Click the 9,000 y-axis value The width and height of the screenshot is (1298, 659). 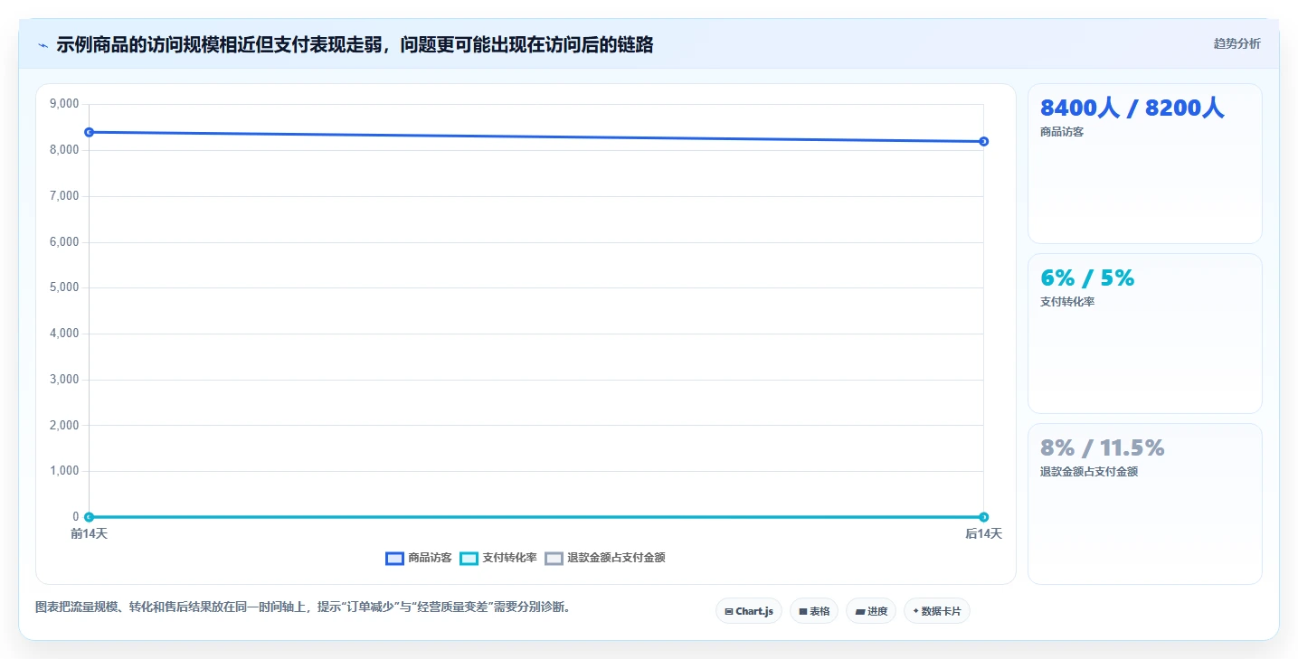coord(64,104)
